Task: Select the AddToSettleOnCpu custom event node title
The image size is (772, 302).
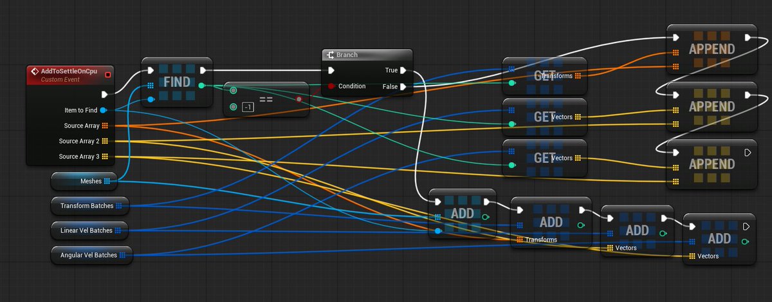Action: tap(68, 70)
